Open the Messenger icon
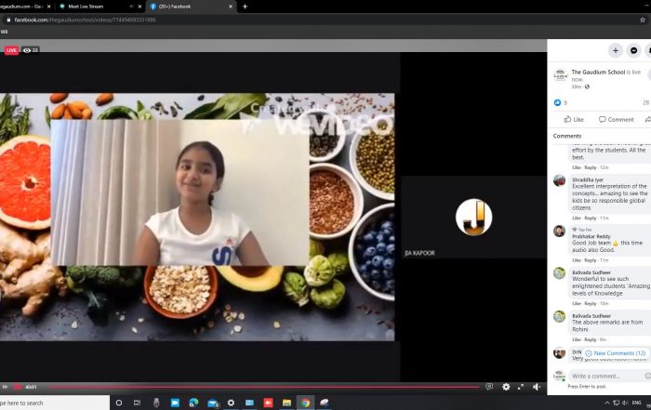651x410 pixels. (x=633, y=50)
